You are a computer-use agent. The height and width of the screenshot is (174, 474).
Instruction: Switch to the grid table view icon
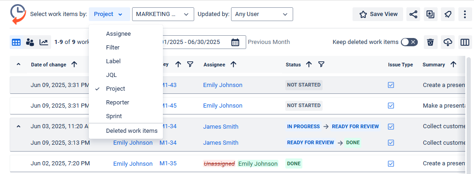tap(16, 42)
